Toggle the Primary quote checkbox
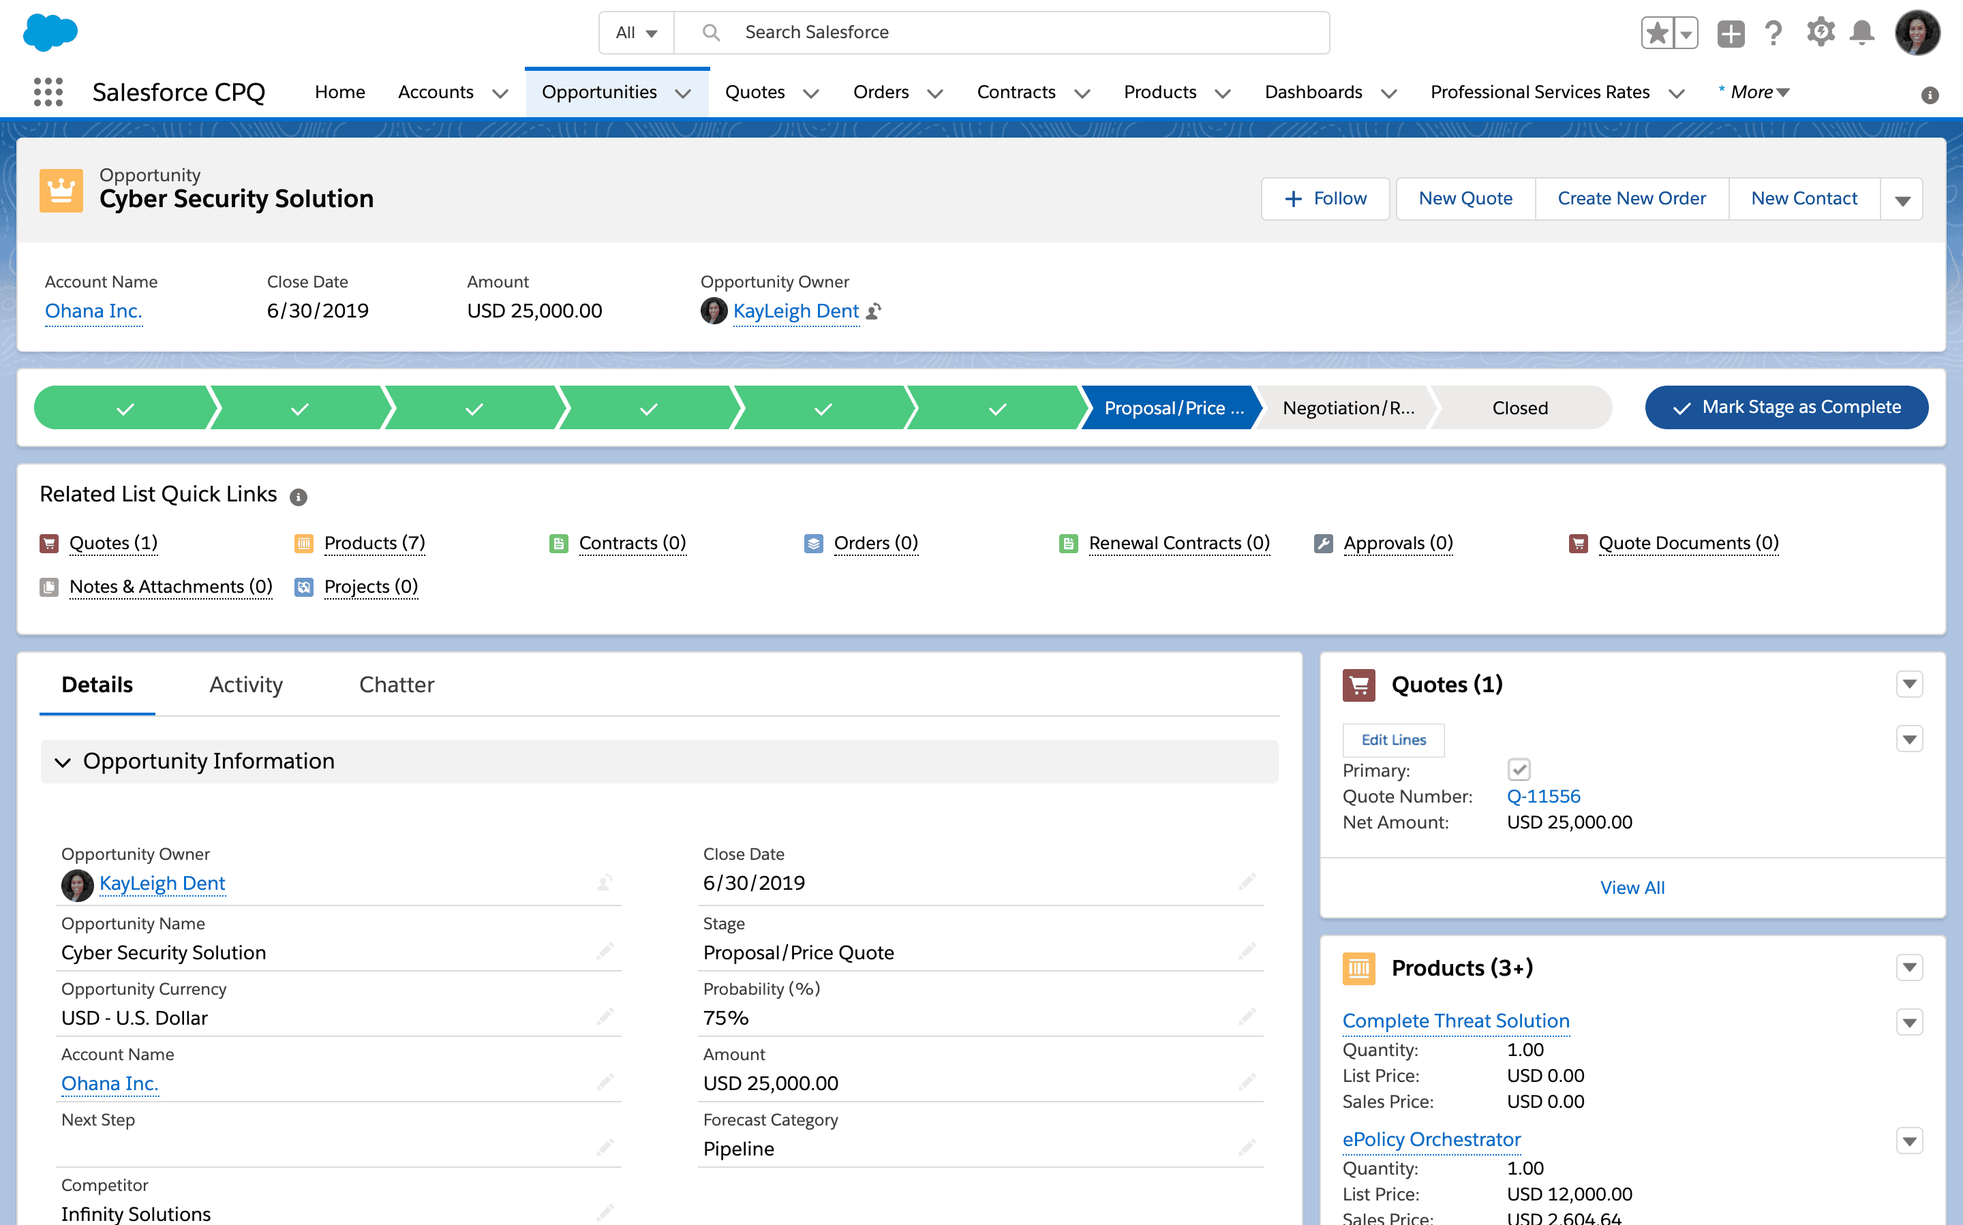1963x1225 pixels. click(1521, 770)
